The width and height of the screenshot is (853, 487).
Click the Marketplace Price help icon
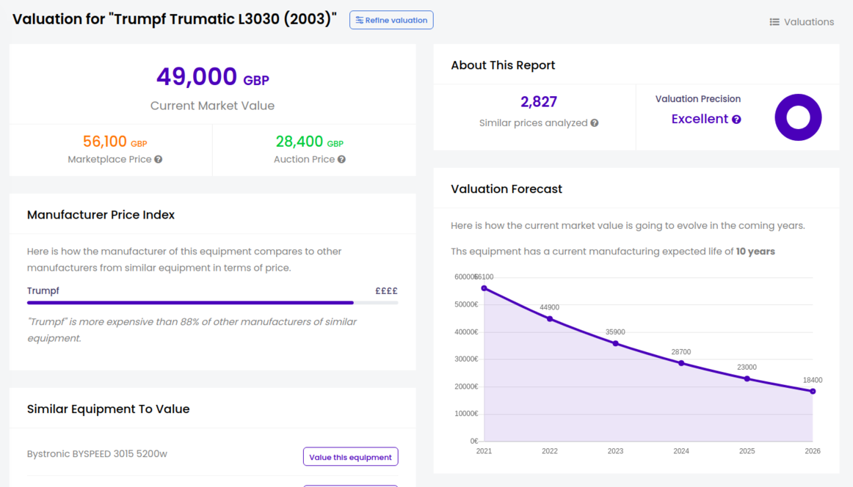coord(158,159)
